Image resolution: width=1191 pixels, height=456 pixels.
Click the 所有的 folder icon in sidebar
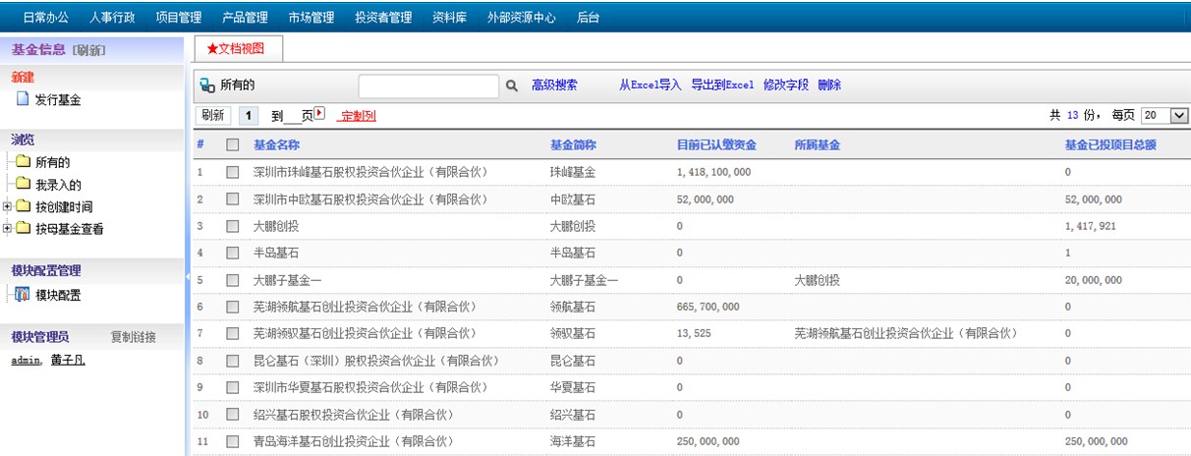click(x=23, y=162)
